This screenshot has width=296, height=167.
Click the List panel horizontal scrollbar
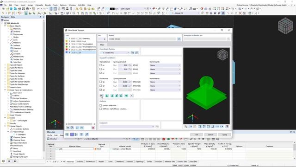tap(80, 124)
